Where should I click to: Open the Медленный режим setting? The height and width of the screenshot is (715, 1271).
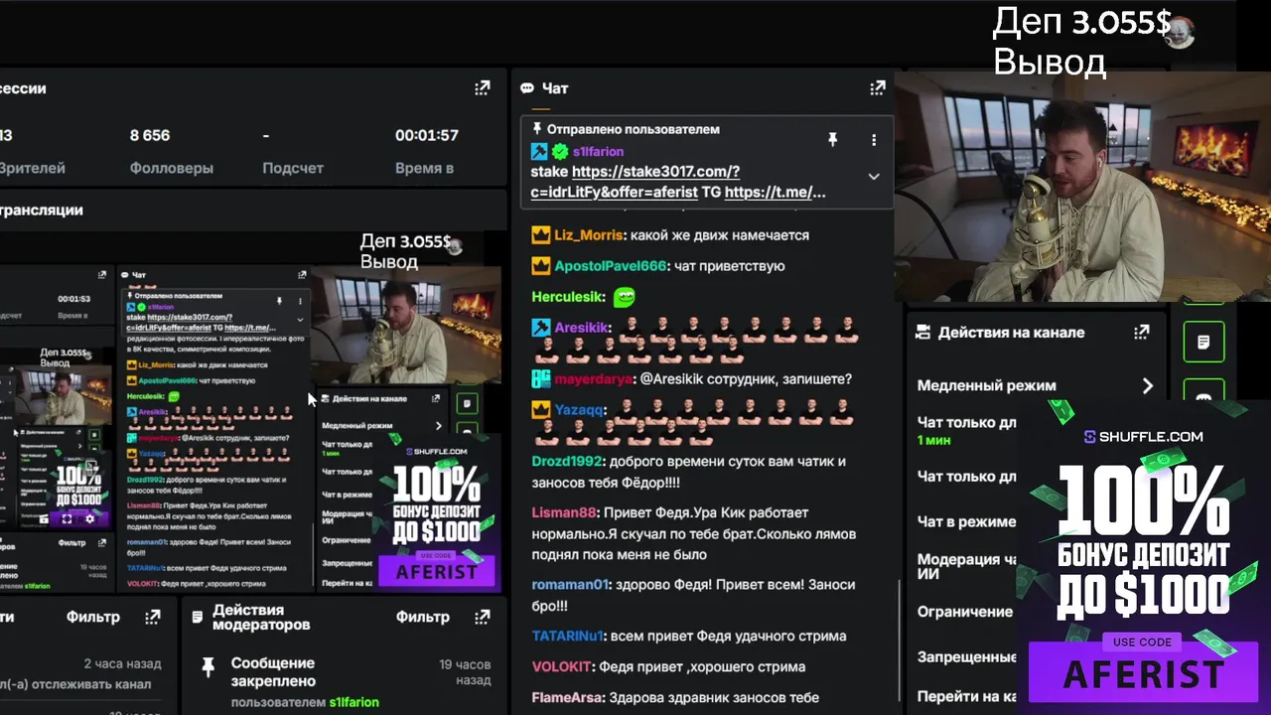click(x=1036, y=385)
